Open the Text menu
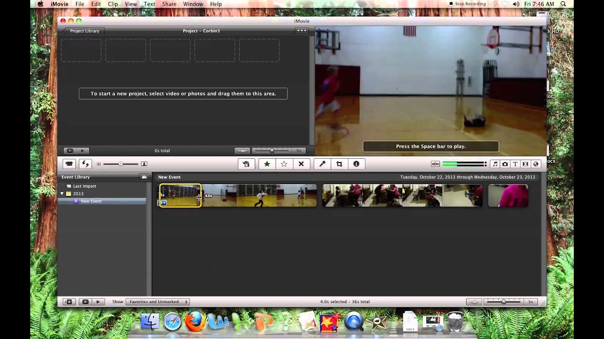 [150, 4]
